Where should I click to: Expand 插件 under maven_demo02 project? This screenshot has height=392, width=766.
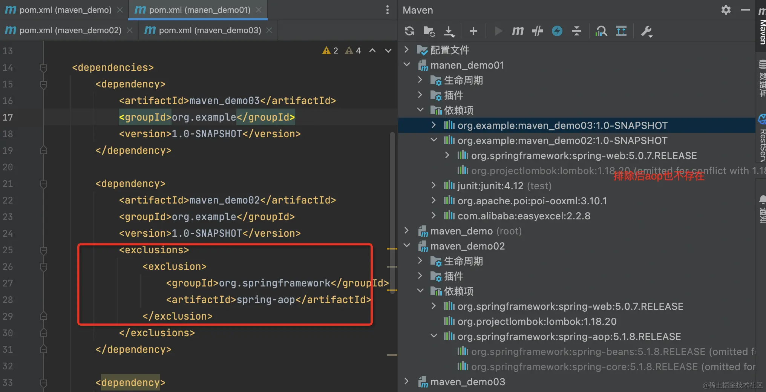(x=420, y=276)
